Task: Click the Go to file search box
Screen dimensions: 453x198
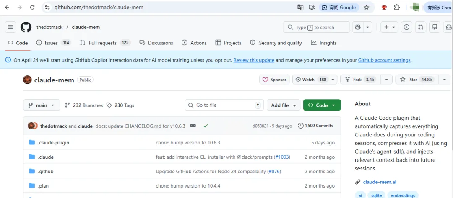Action: [224, 105]
